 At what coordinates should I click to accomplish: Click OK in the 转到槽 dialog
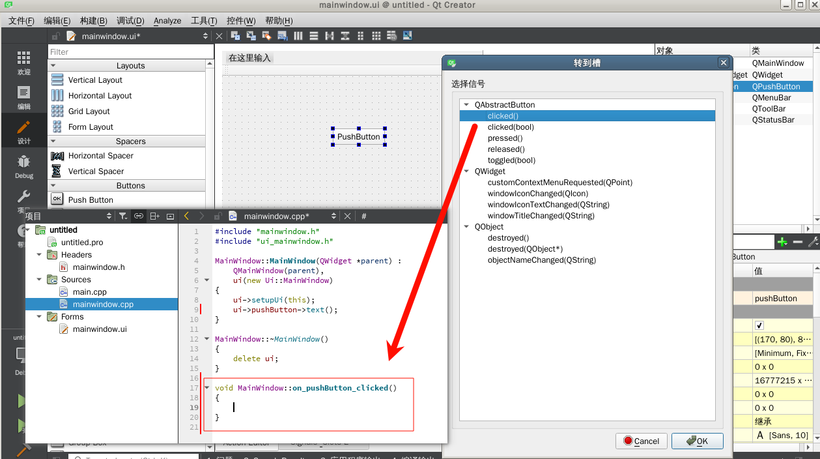[697, 441]
